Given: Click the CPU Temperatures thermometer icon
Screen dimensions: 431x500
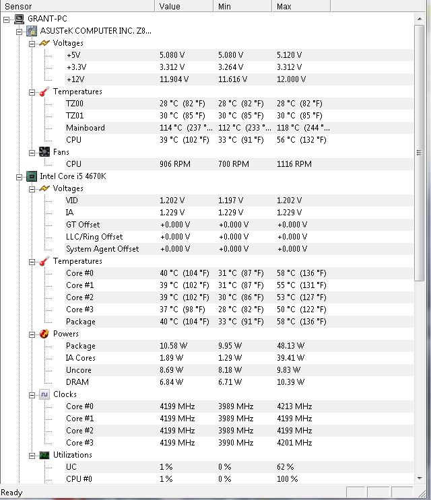Looking at the screenshot, I should [44, 261].
